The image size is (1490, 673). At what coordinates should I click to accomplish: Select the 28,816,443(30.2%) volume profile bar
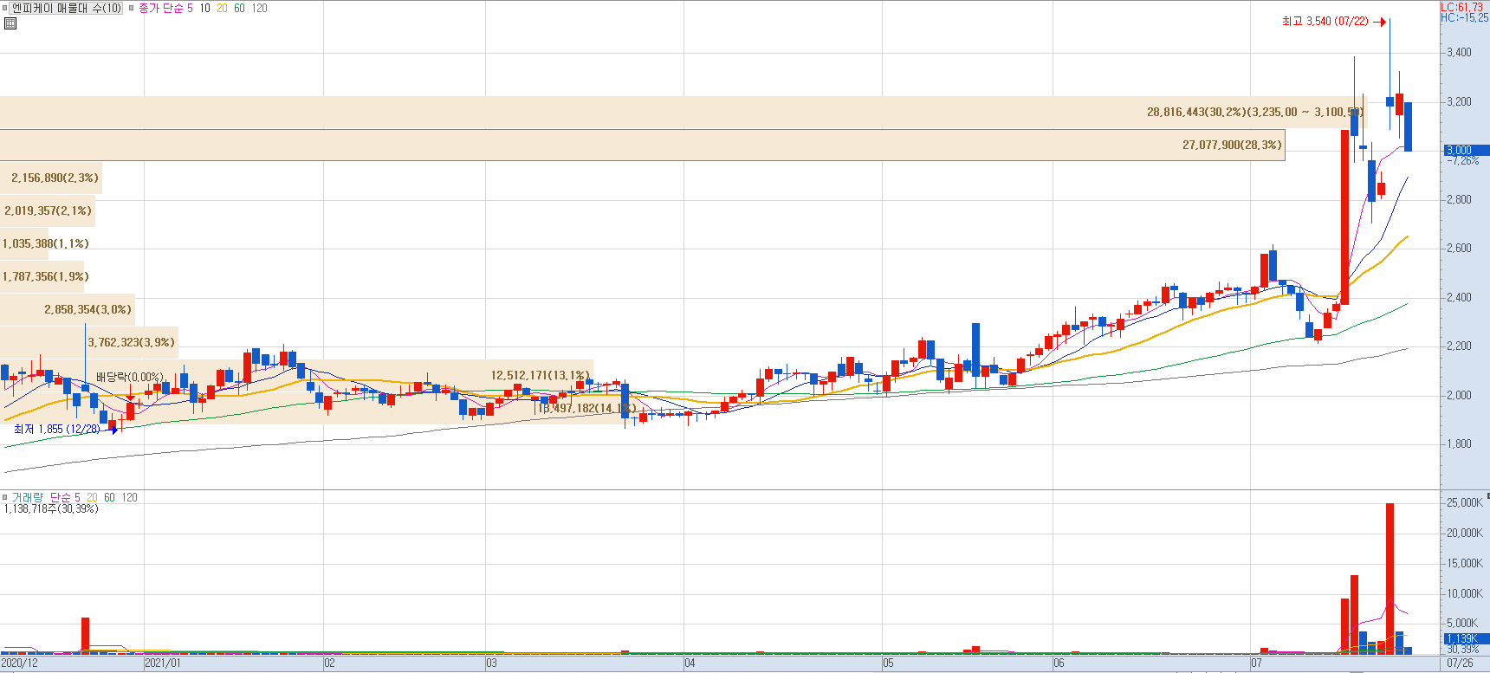[683, 112]
